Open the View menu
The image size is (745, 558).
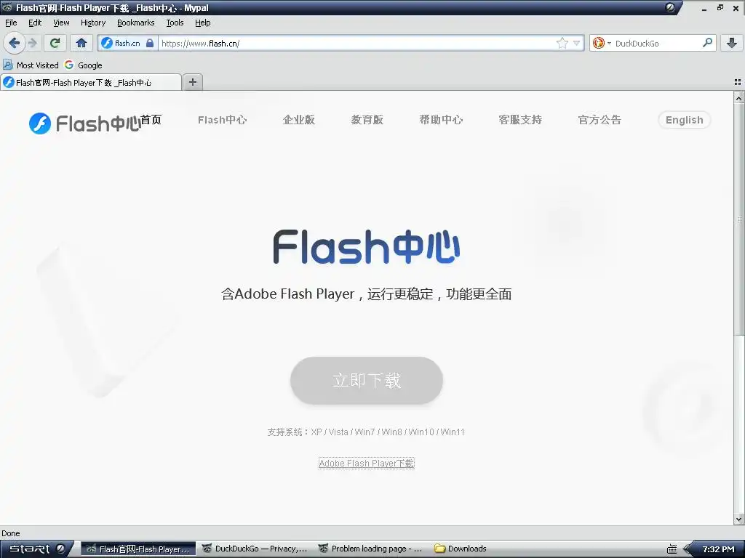pos(61,23)
